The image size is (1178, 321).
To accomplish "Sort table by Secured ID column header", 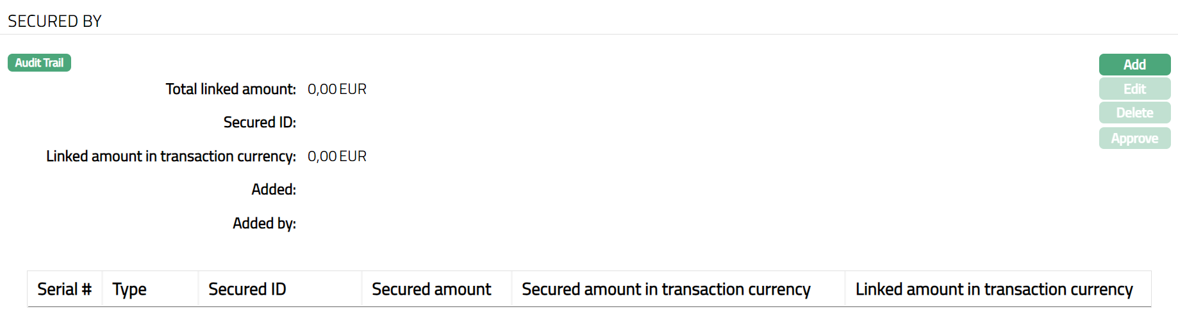I will (x=247, y=289).
